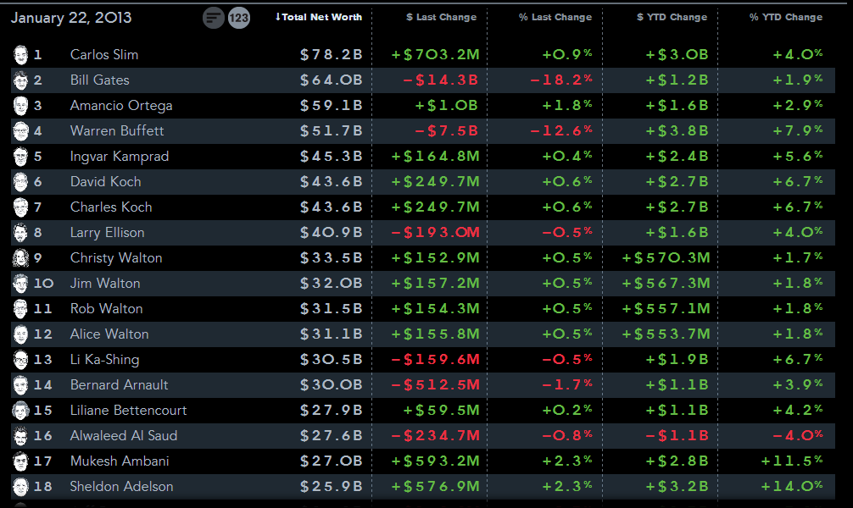This screenshot has height=508, width=853.
Task: Click Carlos Slim's portrait icon
Action: tap(20, 55)
